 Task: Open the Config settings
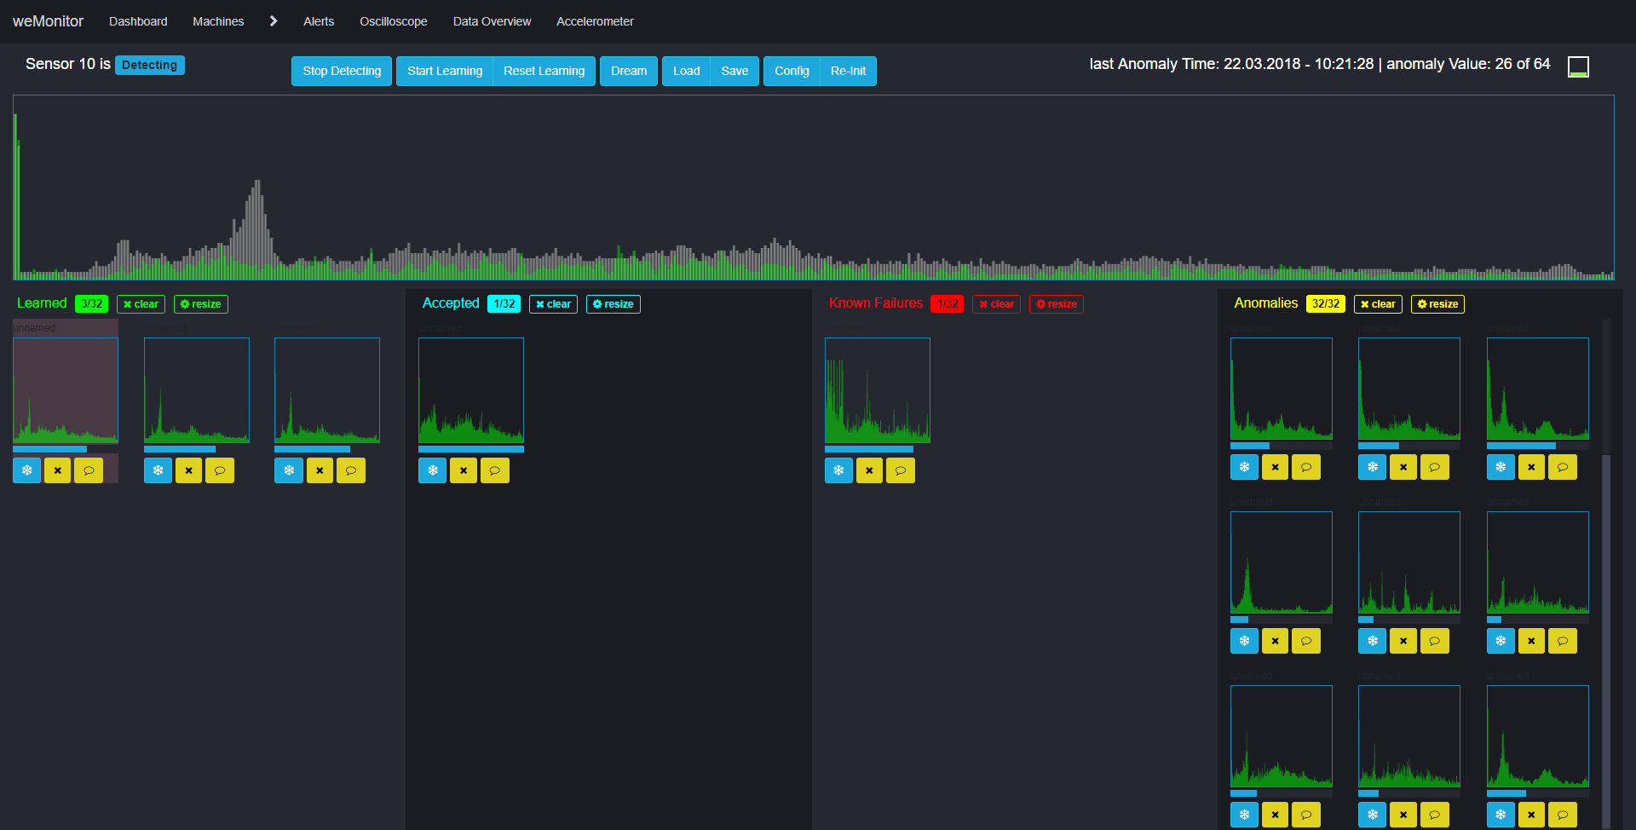[x=792, y=71]
